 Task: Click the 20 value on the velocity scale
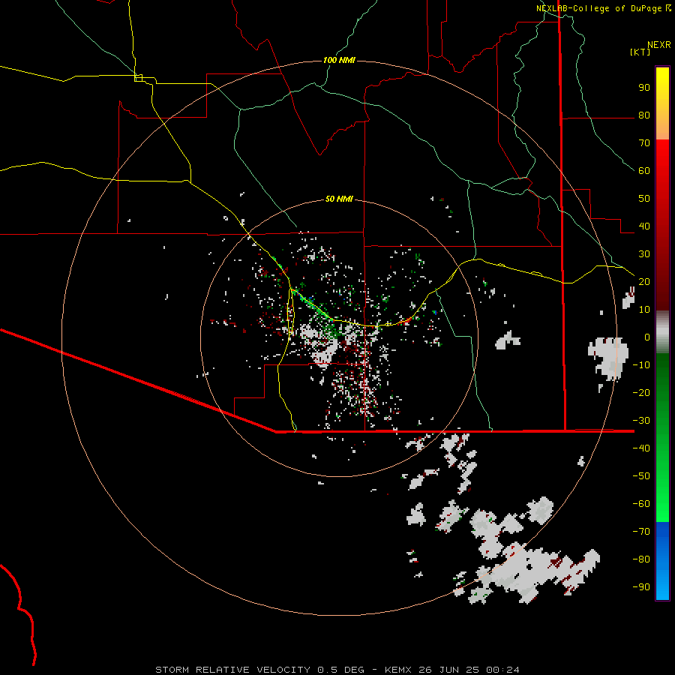[644, 282]
